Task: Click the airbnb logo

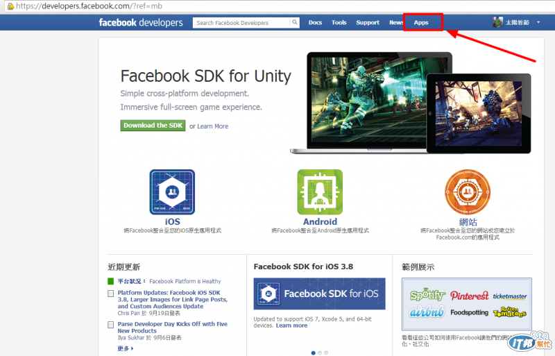Action: coord(427,312)
